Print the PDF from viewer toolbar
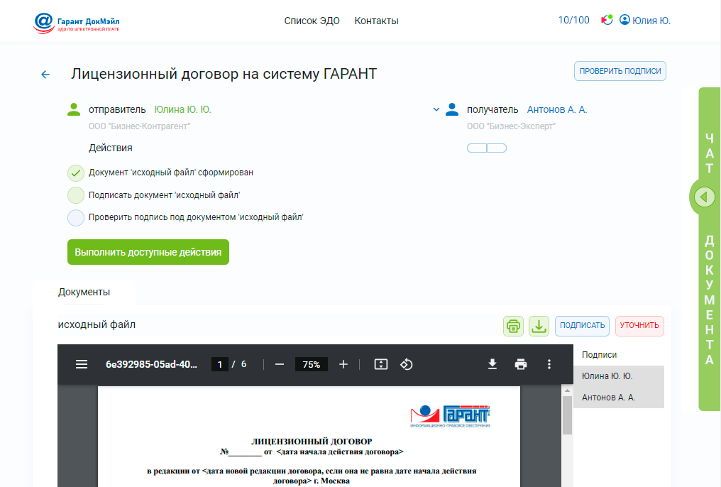 pos(520,364)
